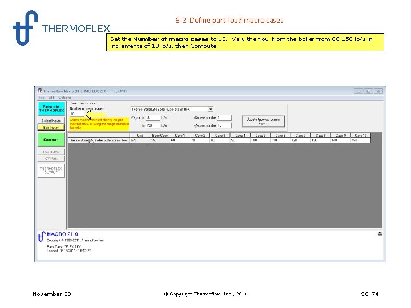The image size is (411, 308).
Task: Click the Case 1 column header
Action: coord(180,135)
